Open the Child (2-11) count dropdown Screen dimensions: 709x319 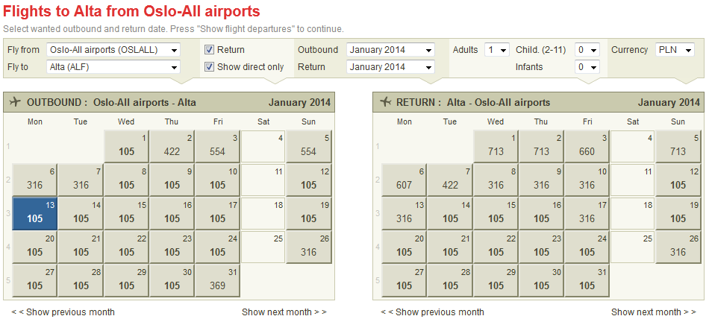587,50
